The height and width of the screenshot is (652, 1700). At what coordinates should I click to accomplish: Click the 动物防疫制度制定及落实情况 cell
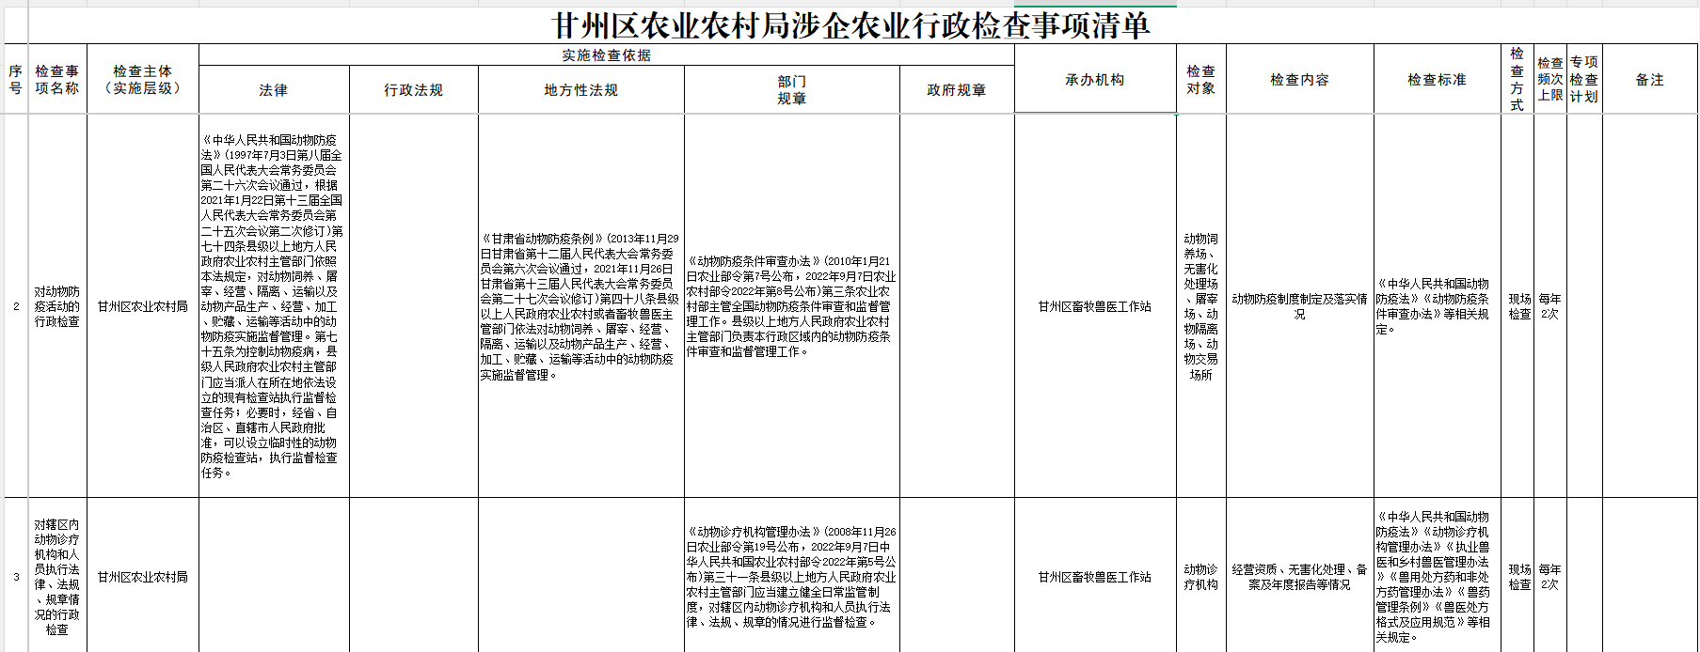1299,306
